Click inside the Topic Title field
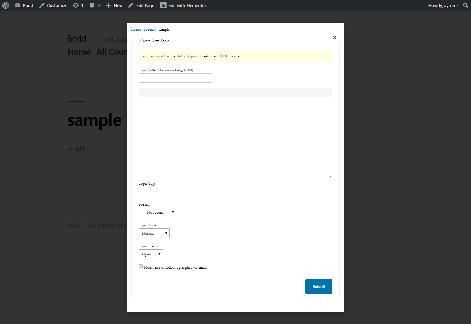471x324 pixels. click(175, 78)
